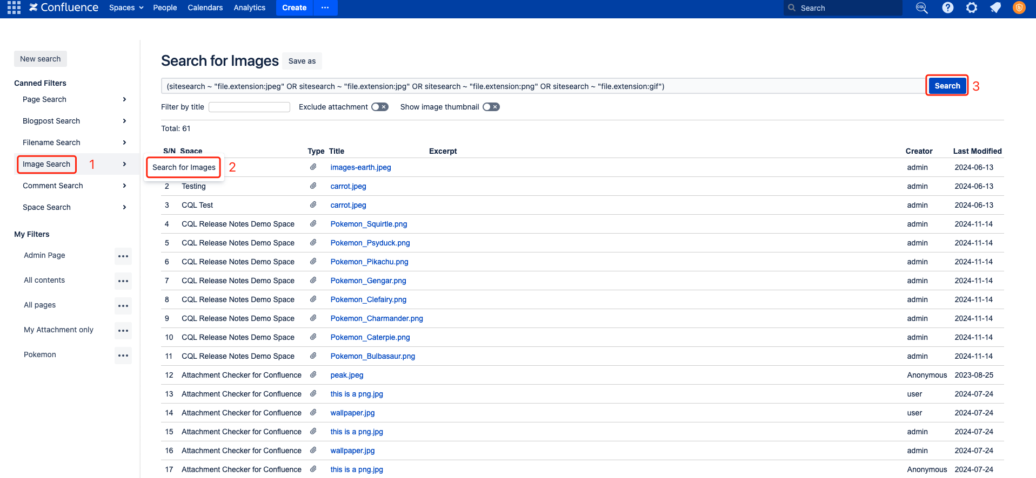Open the Help question mark icon
The width and height of the screenshot is (1036, 478).
[x=947, y=8]
